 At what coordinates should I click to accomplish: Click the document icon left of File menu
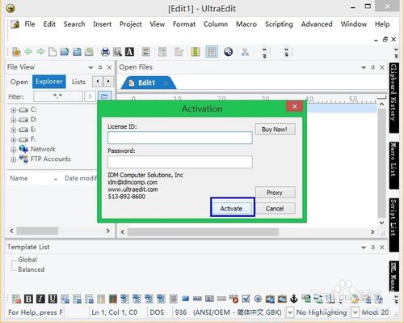pyautogui.click(x=15, y=24)
